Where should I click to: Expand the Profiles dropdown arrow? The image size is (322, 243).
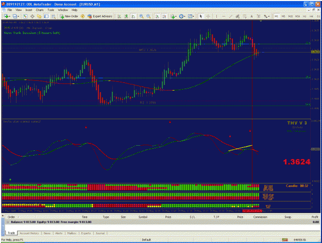[19, 16]
